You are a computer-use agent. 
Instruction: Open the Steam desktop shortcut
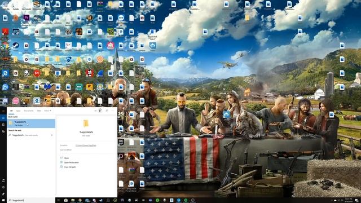(15, 45)
